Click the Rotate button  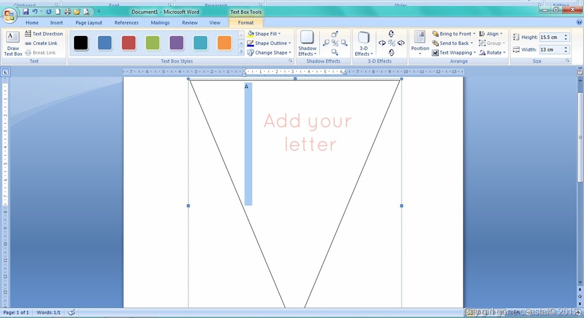492,52
